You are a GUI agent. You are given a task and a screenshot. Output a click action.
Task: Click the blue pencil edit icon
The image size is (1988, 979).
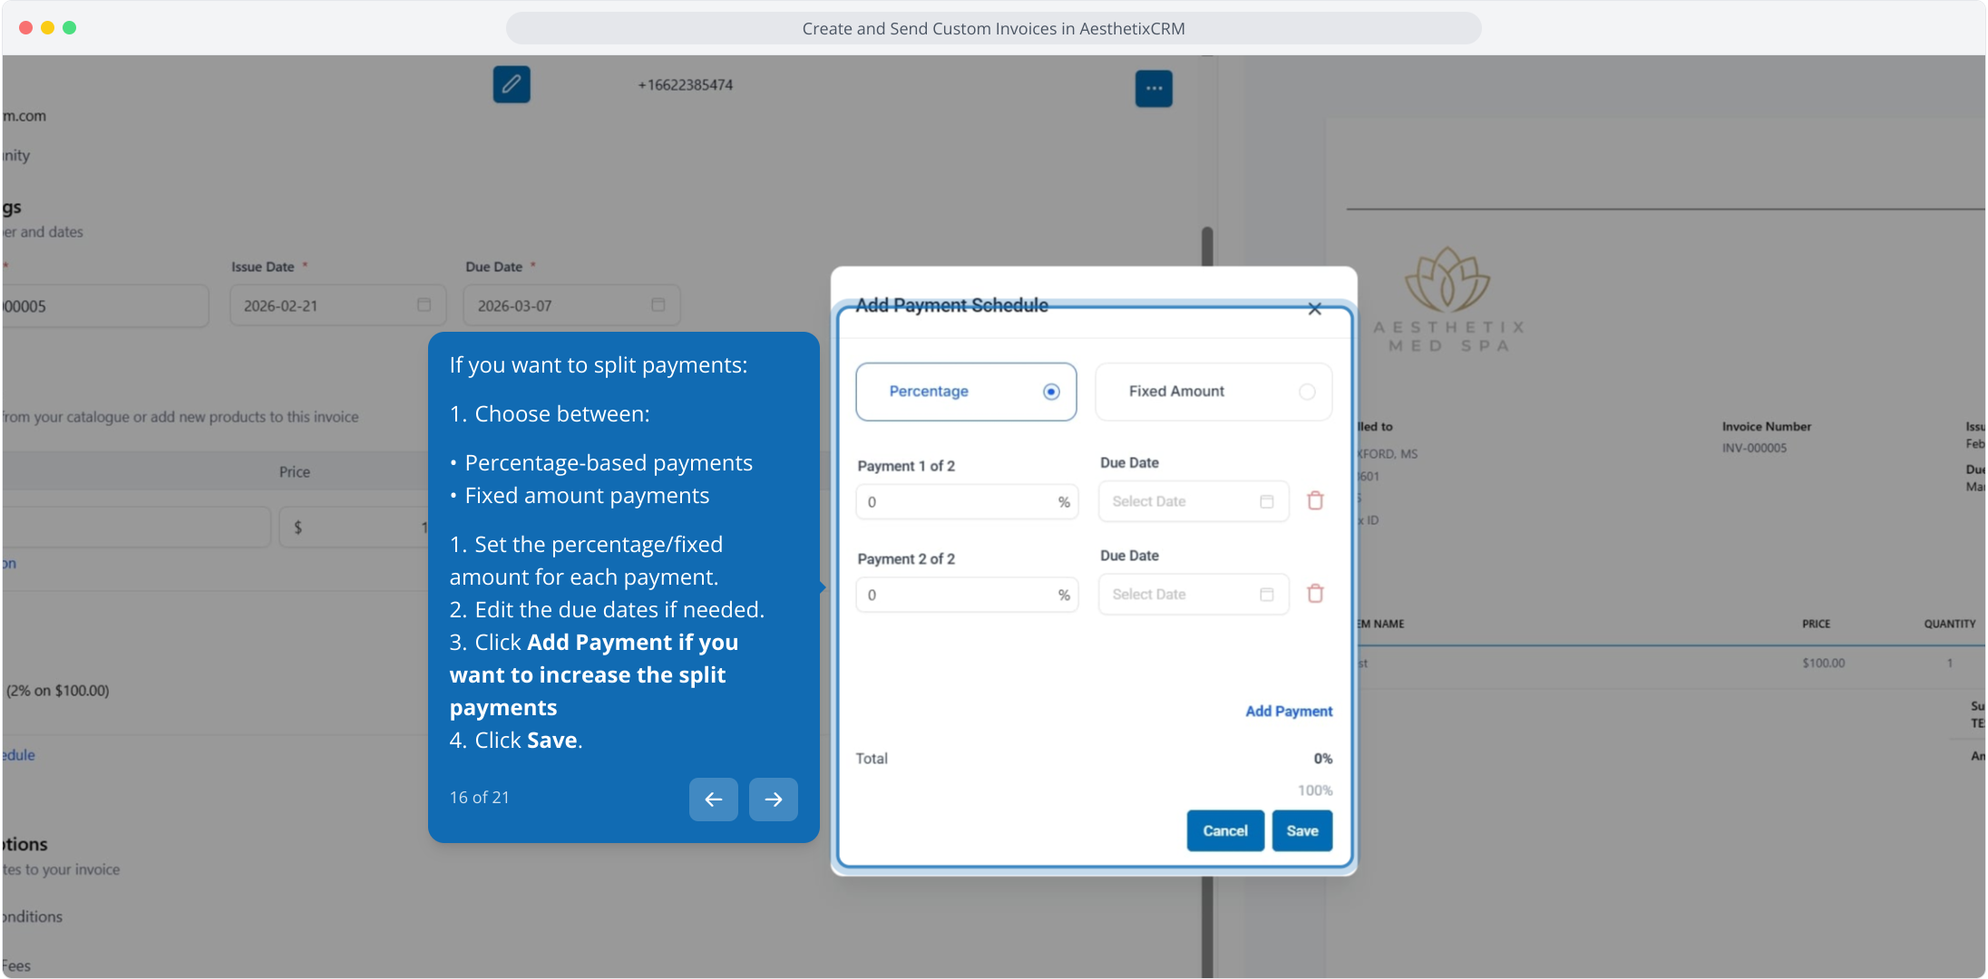(x=512, y=84)
